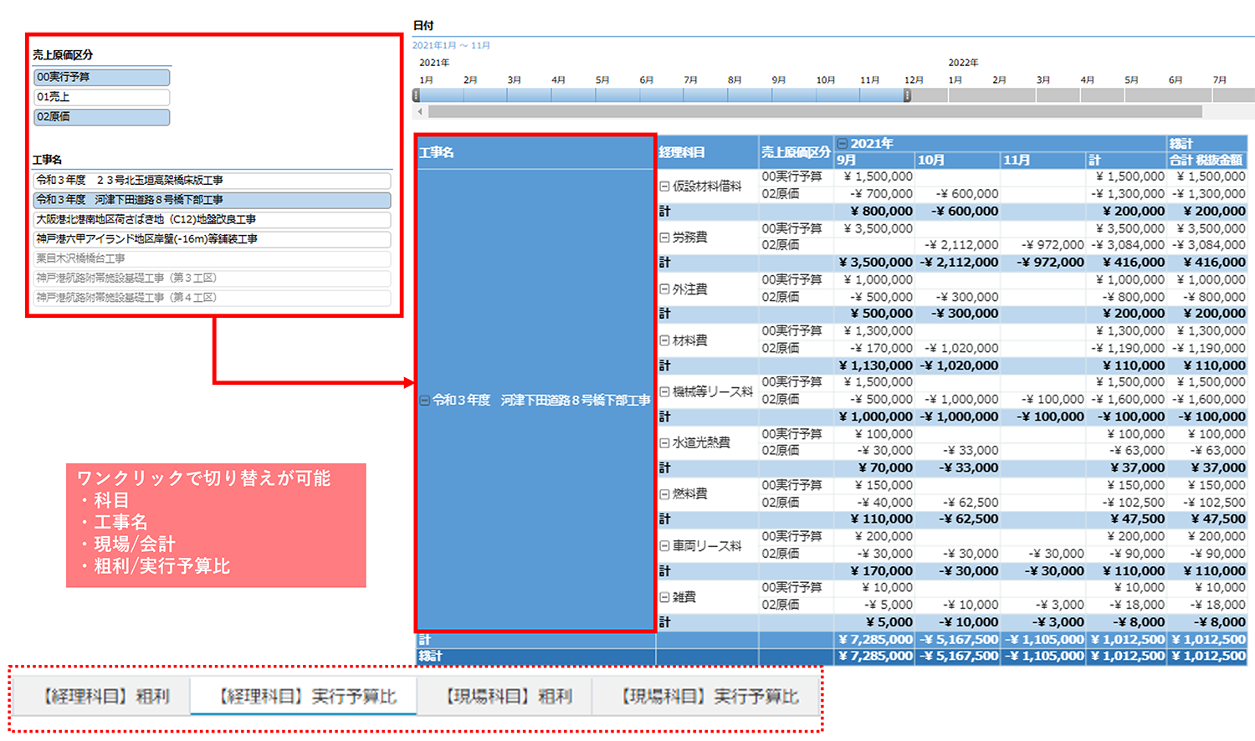Deselect the 00実行予算 filter option
Screen dimensions: 1255x741
click(100, 77)
